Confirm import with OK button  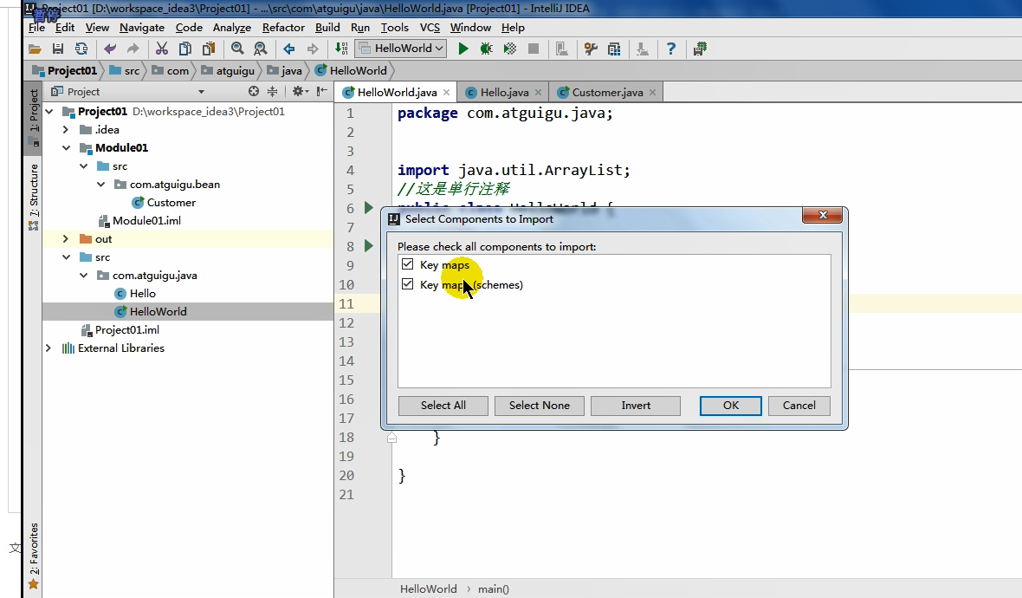coord(731,406)
